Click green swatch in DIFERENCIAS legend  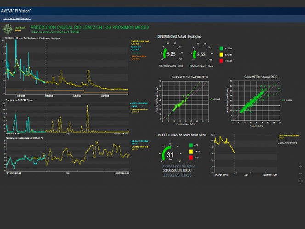tap(221, 48)
